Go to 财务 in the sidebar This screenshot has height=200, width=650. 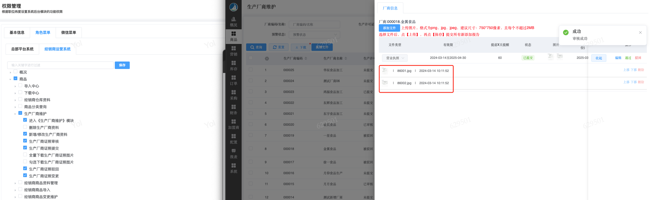tap(234, 110)
